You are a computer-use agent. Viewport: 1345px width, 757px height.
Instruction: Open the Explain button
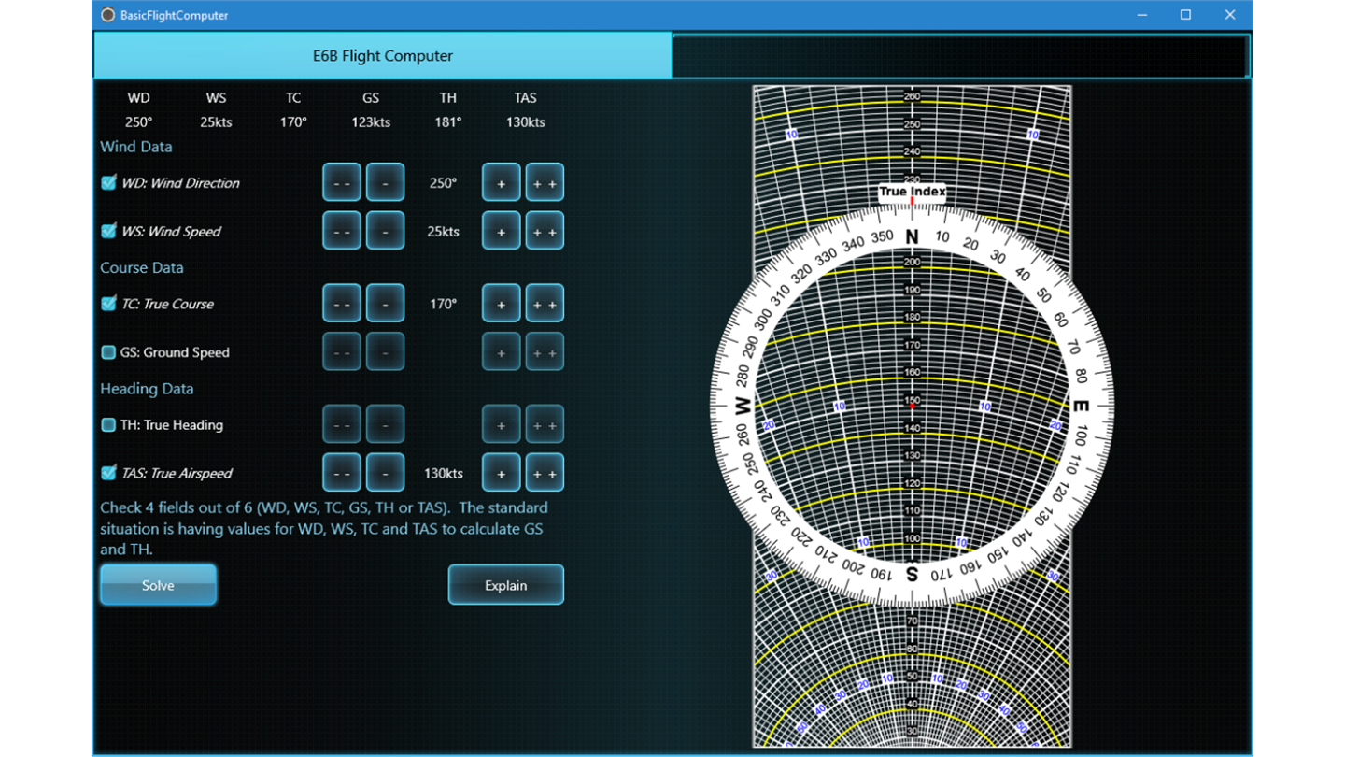click(506, 585)
